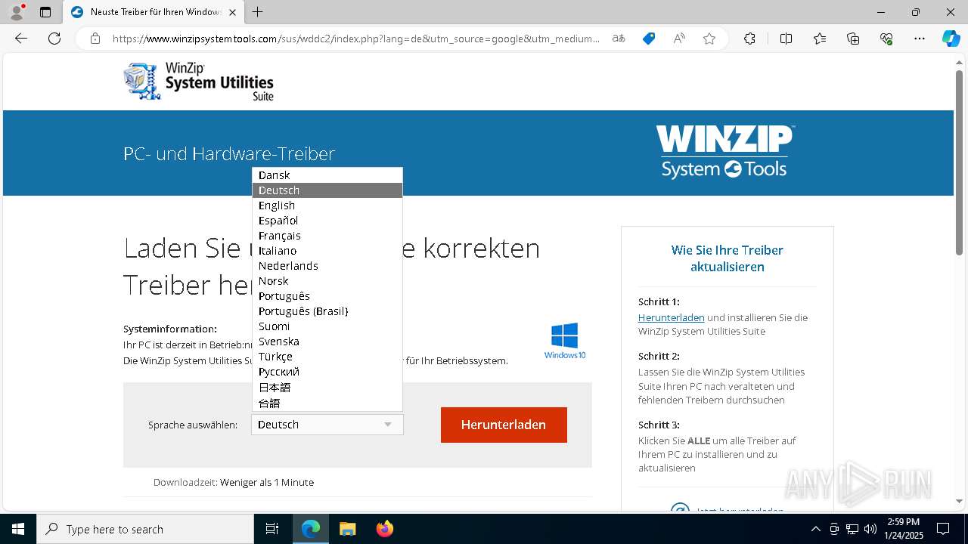This screenshot has height=544, width=968.
Task: Select Nederlands language option
Action: click(327, 266)
